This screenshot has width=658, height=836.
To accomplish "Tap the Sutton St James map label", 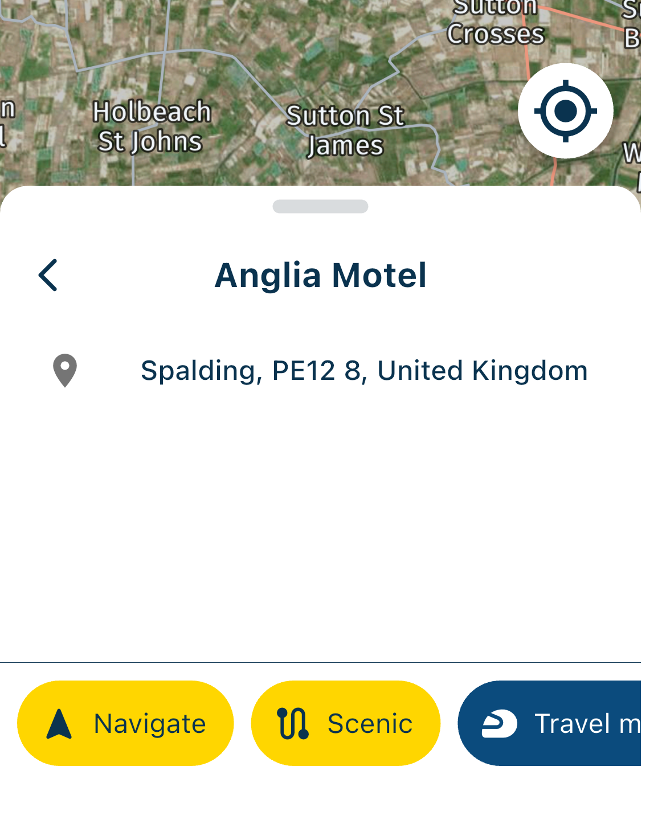I will tap(345, 130).
